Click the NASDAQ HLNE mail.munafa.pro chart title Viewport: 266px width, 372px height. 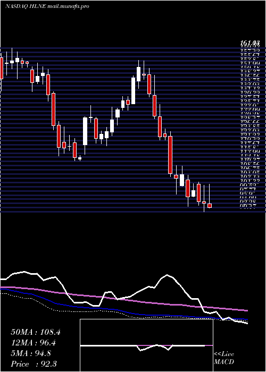click(47, 6)
